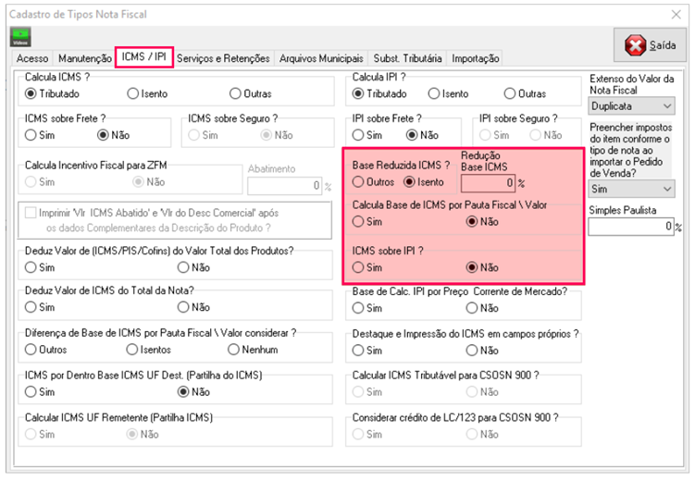Set ICMS sobre IPI to Sim
This screenshot has width=695, height=481.
click(359, 267)
